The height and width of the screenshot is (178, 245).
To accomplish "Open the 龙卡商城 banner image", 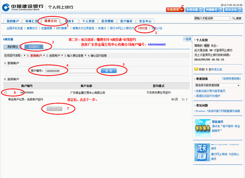I will coord(202,152).
